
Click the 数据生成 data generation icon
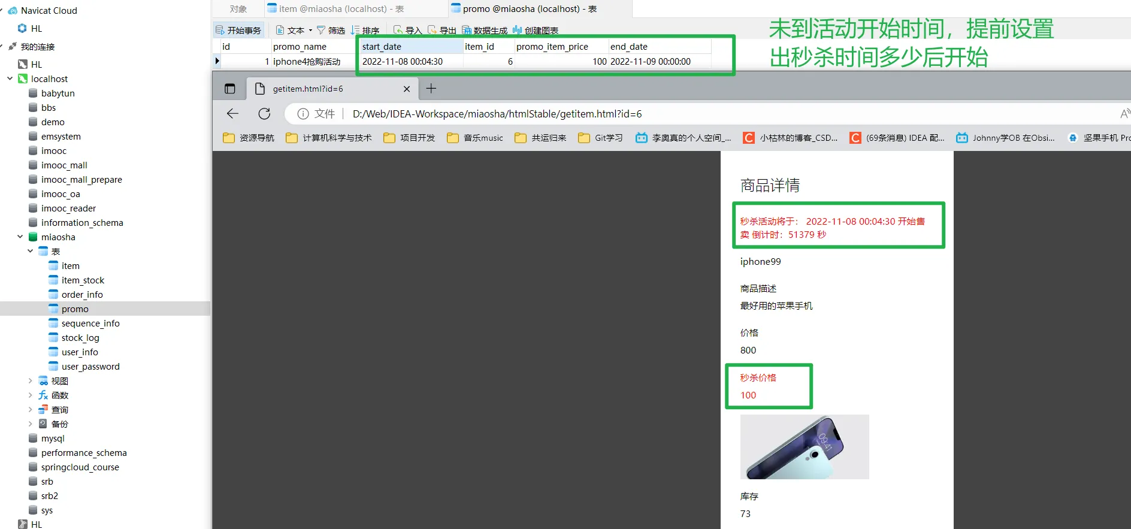click(x=467, y=30)
